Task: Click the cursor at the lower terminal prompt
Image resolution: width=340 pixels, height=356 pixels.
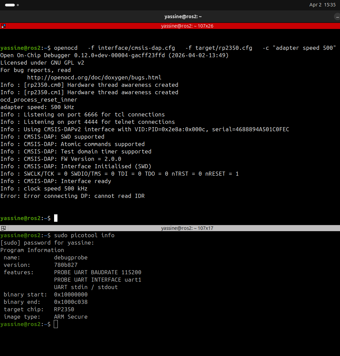Action: [x=56, y=324]
